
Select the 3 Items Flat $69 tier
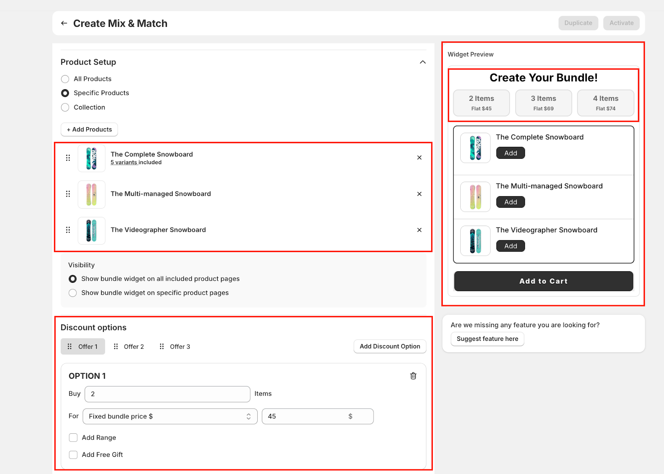[543, 103]
